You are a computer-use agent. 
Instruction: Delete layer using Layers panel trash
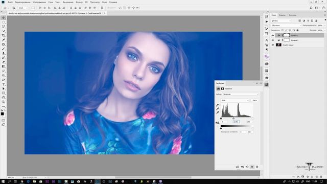point(321,176)
